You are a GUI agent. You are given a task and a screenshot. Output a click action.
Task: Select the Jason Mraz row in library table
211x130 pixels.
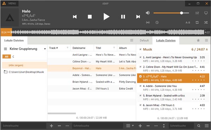[x=92, y=88]
